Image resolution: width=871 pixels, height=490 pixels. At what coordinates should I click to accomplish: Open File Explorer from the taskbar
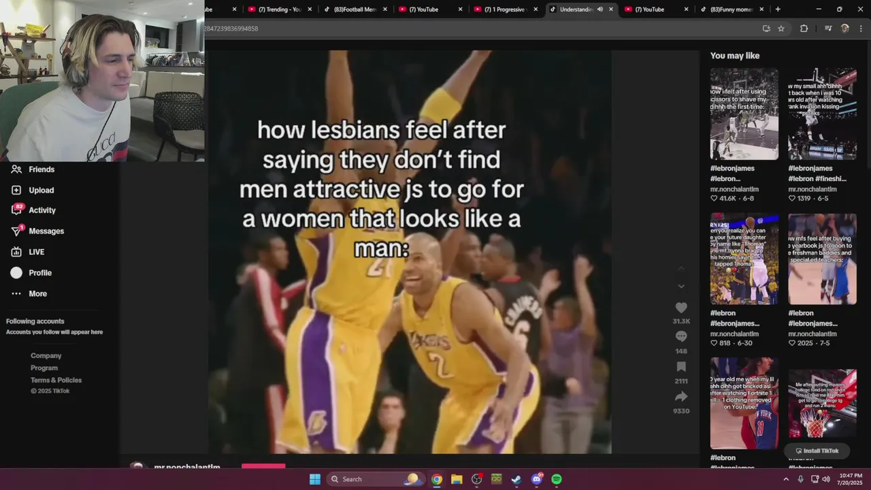point(457,479)
